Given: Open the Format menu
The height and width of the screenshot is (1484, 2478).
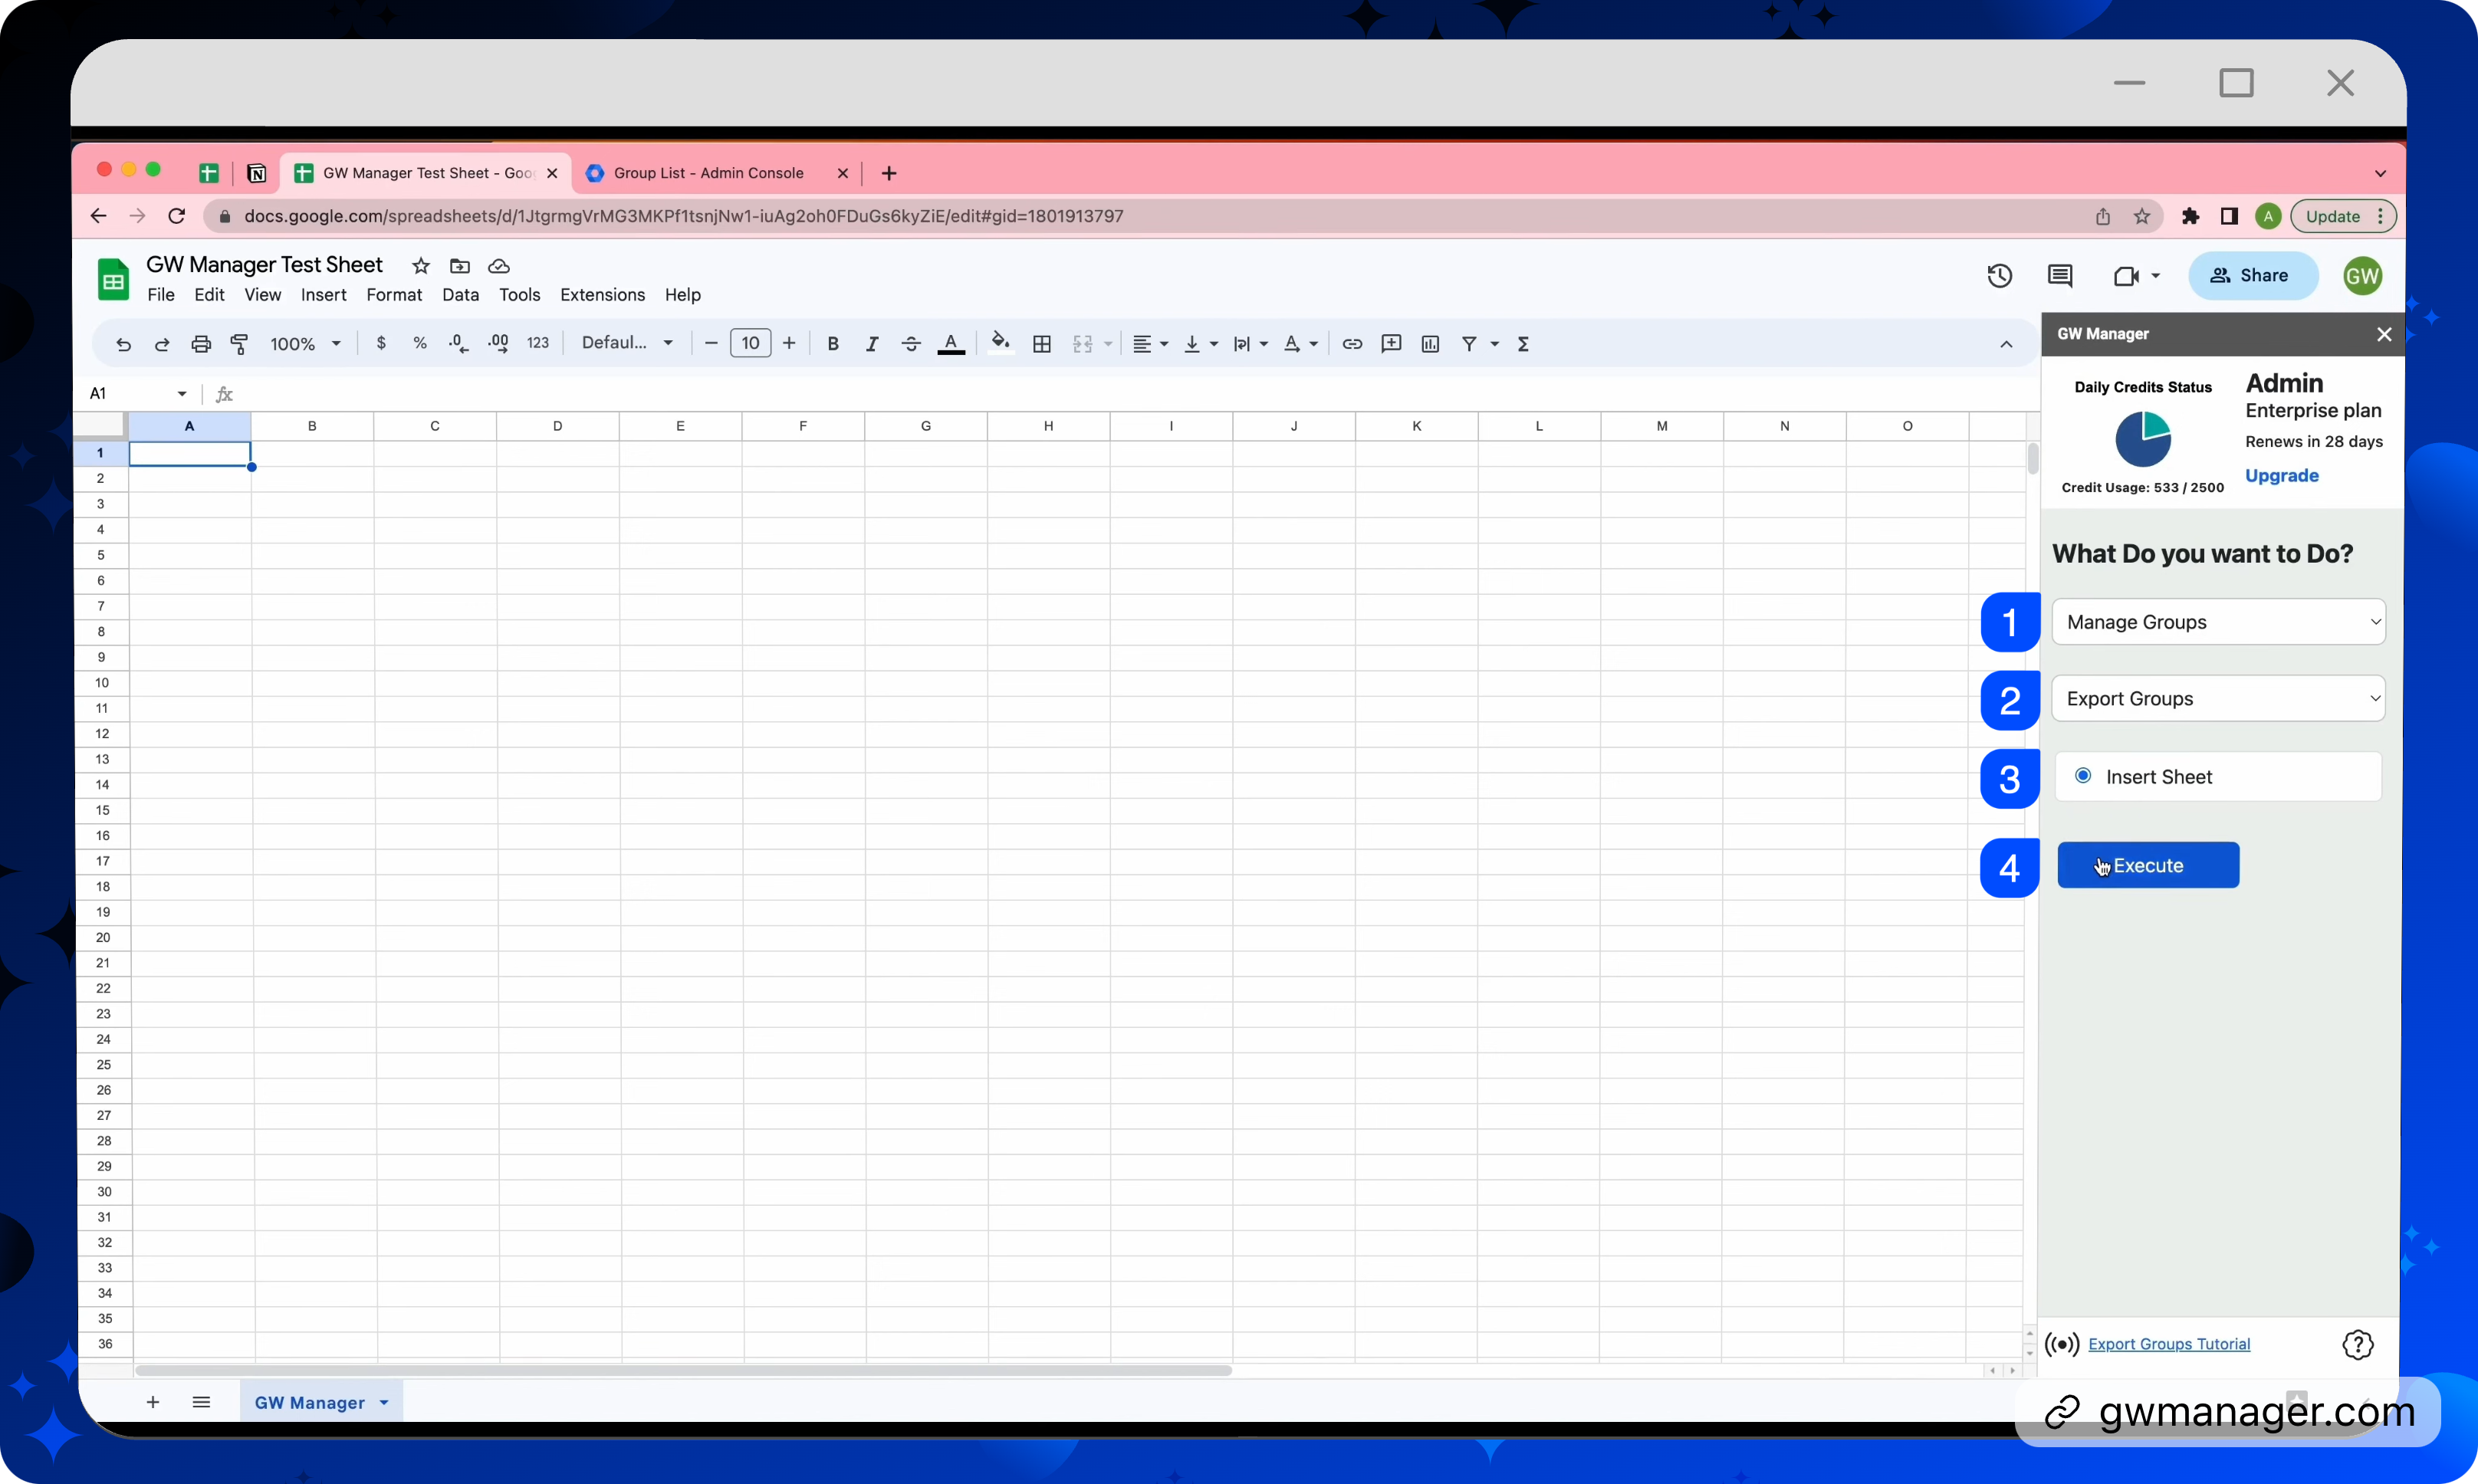Looking at the screenshot, I should pyautogui.click(x=394, y=295).
